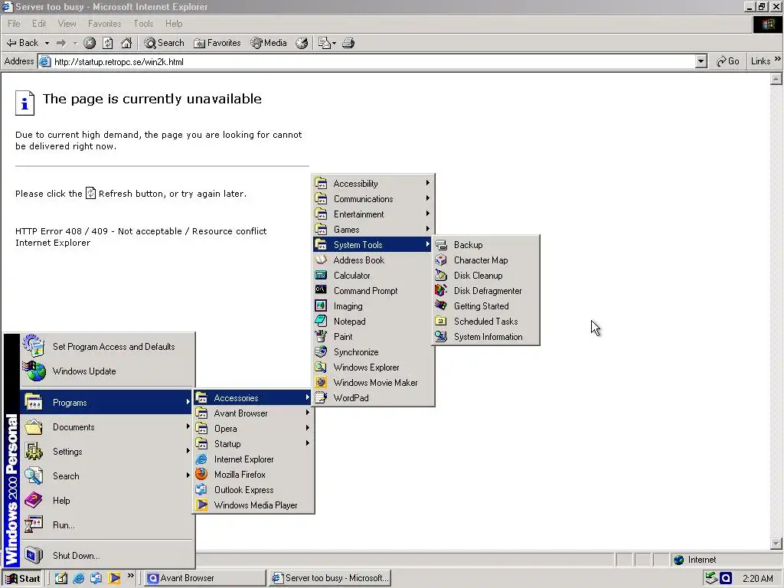The image size is (784, 588).
Task: Click Shut Down... in Start menu
Action: click(x=107, y=556)
